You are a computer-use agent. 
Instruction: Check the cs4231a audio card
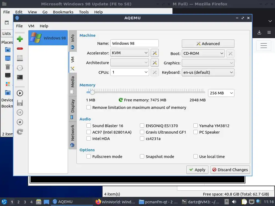click(x=142, y=139)
